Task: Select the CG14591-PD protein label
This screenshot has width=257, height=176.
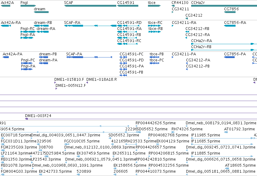Action: [132, 60]
